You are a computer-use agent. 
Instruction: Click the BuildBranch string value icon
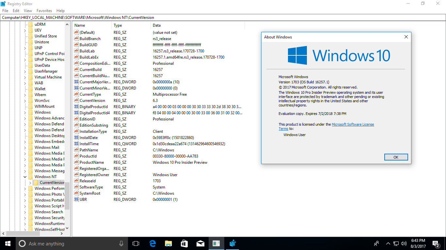pyautogui.click(x=76, y=38)
